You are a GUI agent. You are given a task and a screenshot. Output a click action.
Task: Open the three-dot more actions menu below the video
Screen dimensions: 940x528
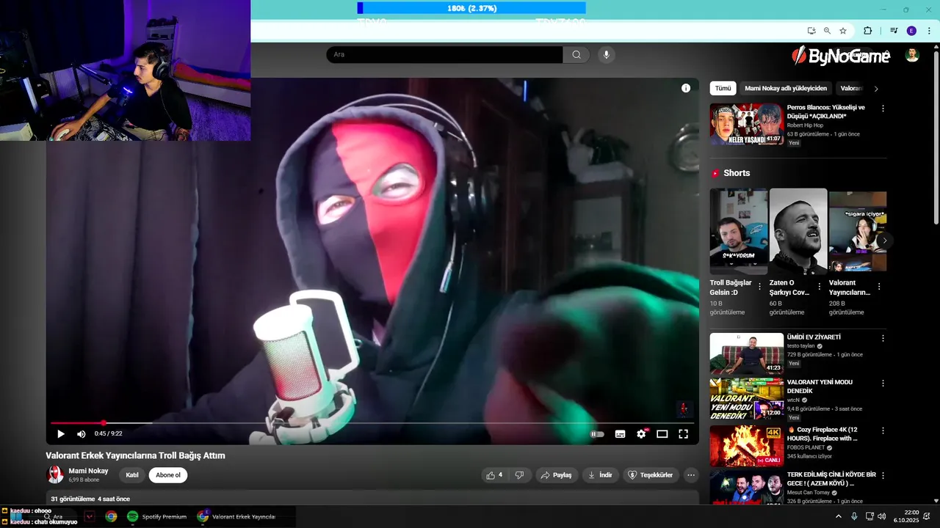[x=691, y=475]
